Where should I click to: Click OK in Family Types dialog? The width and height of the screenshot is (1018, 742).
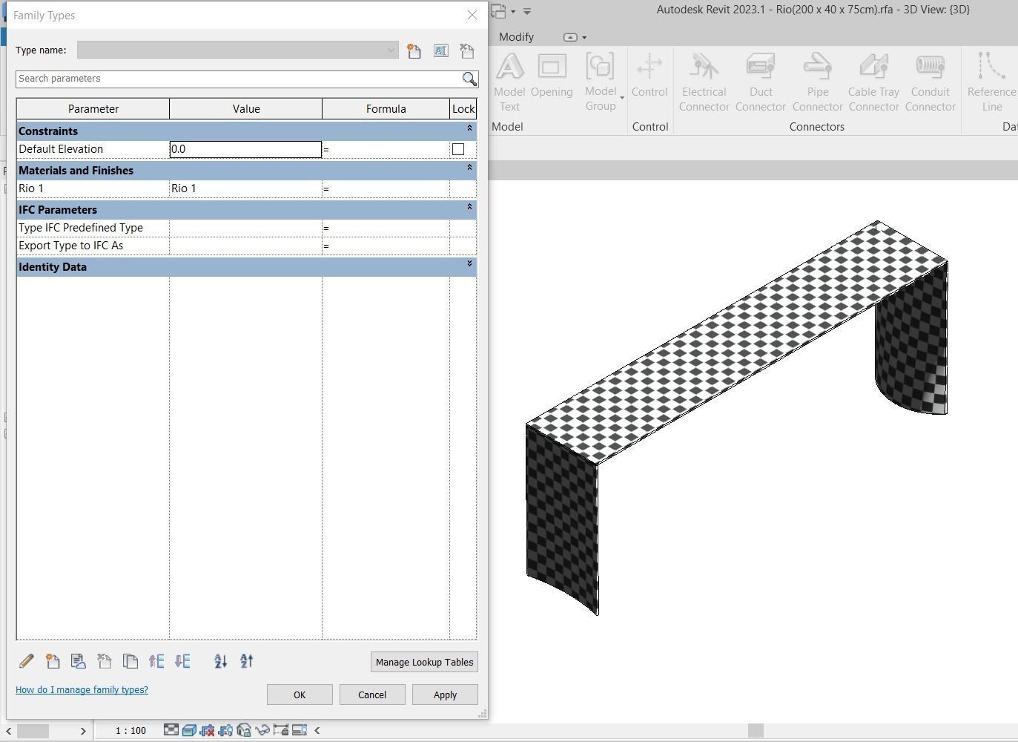[300, 695]
